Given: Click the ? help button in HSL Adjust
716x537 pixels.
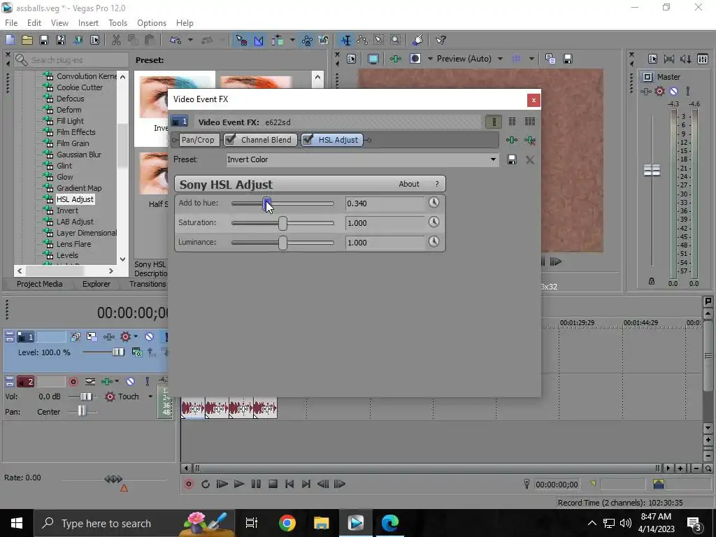Looking at the screenshot, I should (437, 184).
